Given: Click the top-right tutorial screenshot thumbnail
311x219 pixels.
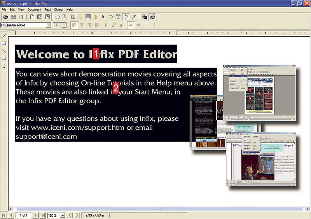Looking at the screenshot, I should [259, 92].
